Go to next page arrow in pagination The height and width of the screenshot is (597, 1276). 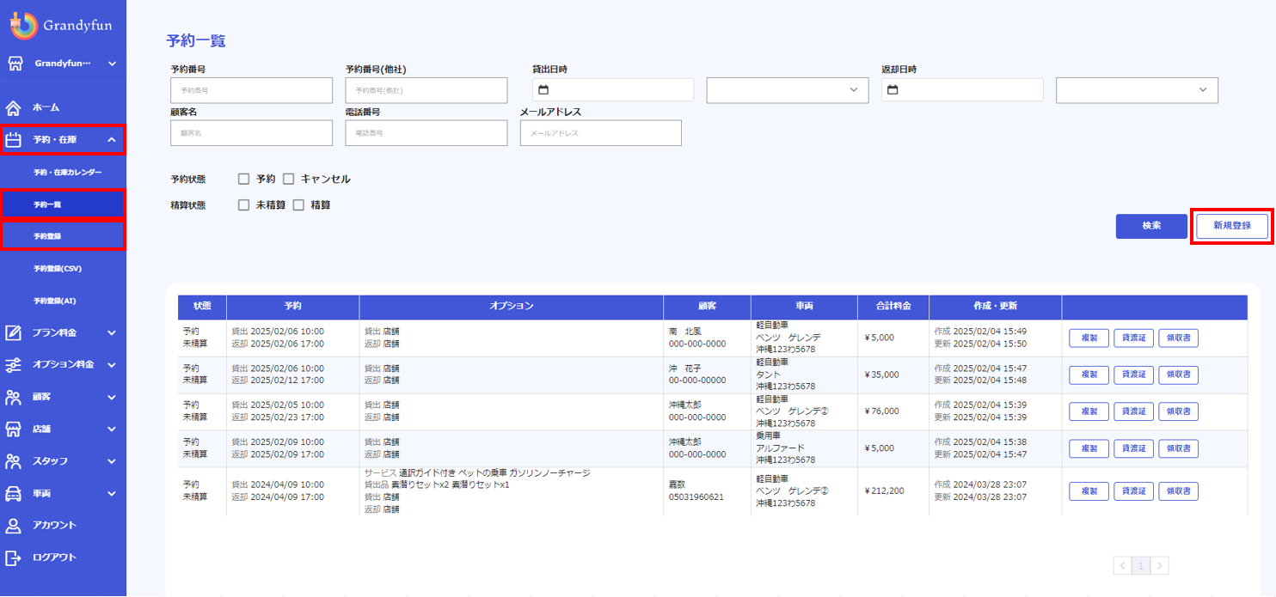pyautogui.click(x=1160, y=565)
